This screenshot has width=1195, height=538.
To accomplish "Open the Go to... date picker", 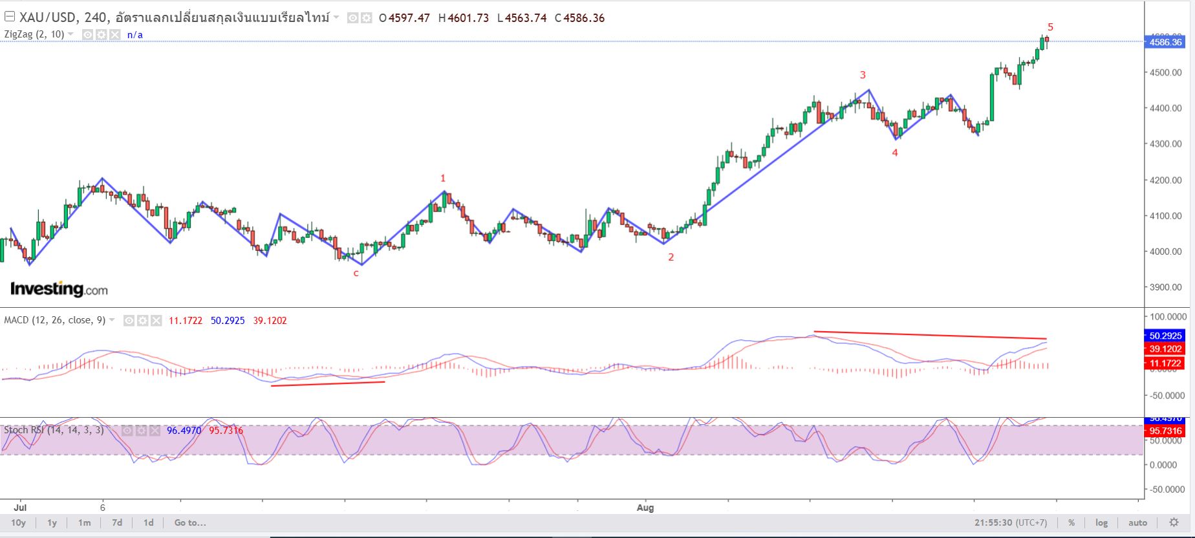I will click(x=190, y=522).
